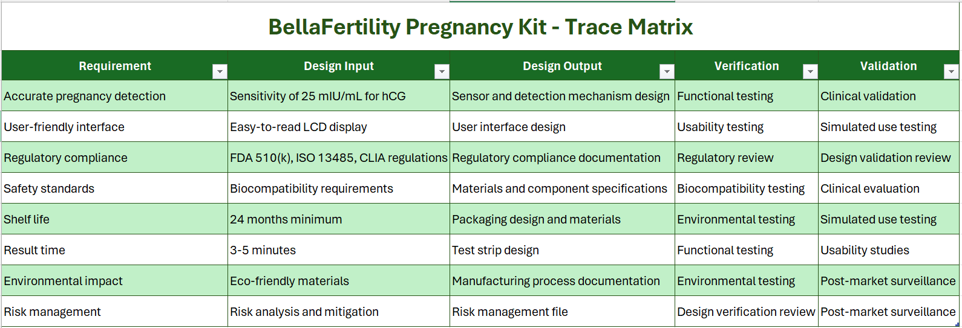Select the 'Materials and component specifications' cell
This screenshot has height=328, width=962.
point(560,188)
